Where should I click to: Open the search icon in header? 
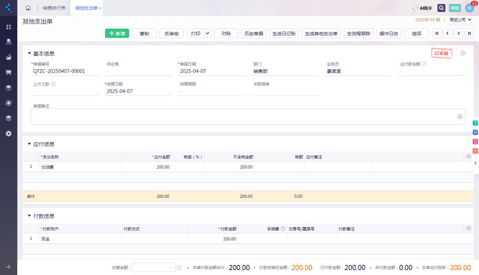pos(441,8)
